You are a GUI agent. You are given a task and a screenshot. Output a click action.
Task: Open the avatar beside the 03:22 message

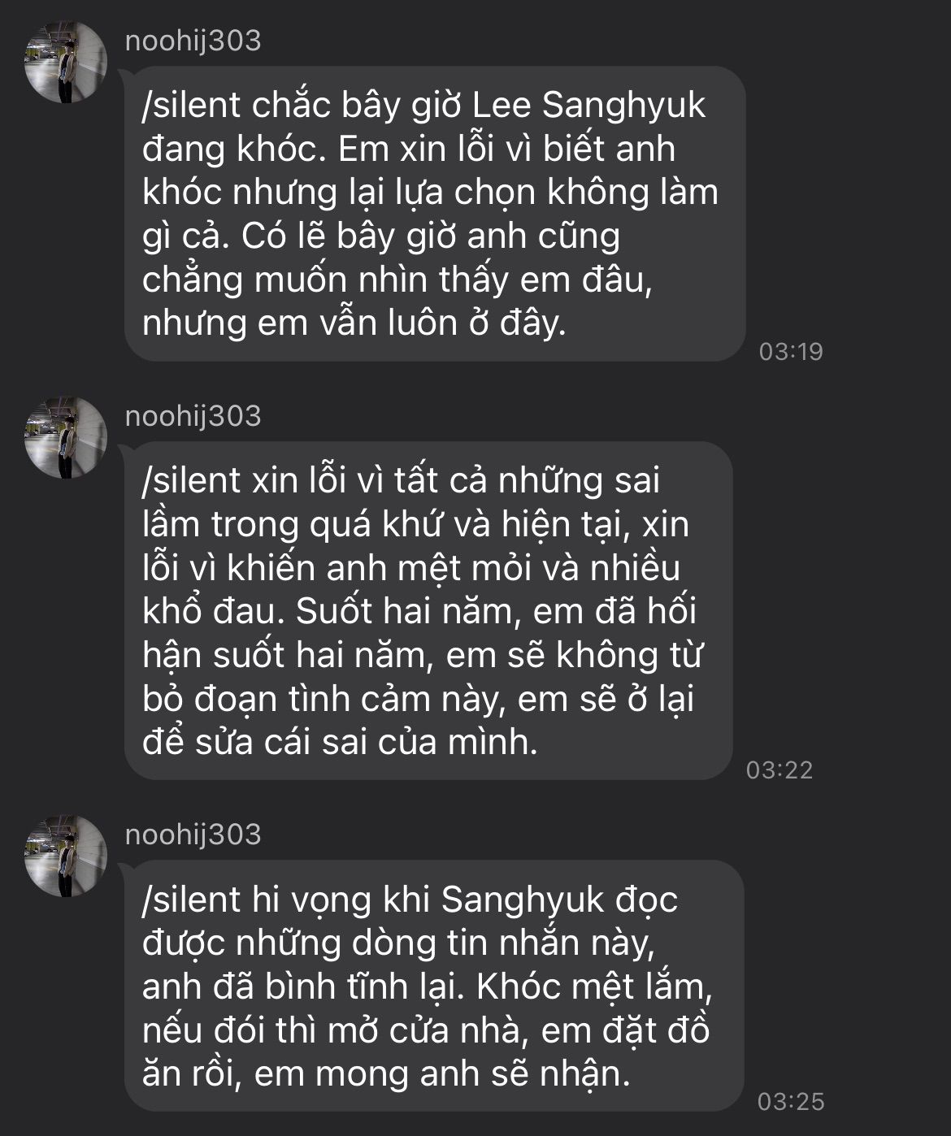[x=66, y=437]
